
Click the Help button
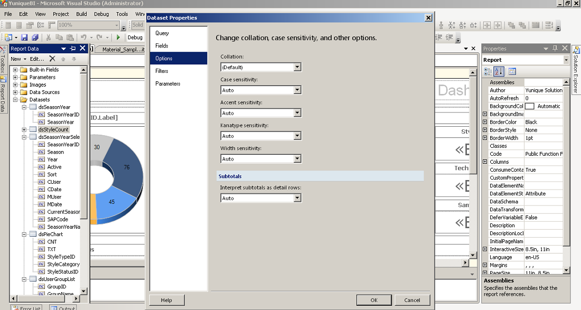pyautogui.click(x=166, y=300)
